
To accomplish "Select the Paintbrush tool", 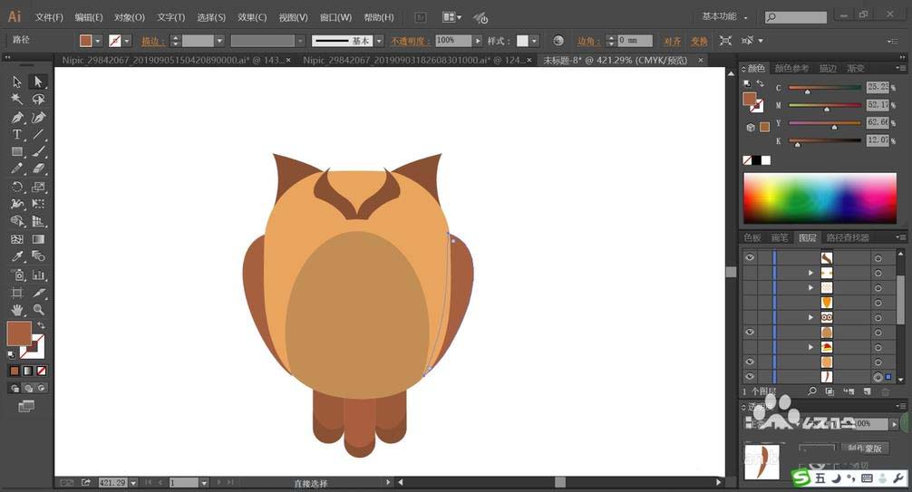I will (38, 152).
